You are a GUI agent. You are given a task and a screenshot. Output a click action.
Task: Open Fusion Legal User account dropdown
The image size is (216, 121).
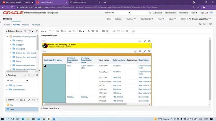tap(201, 19)
